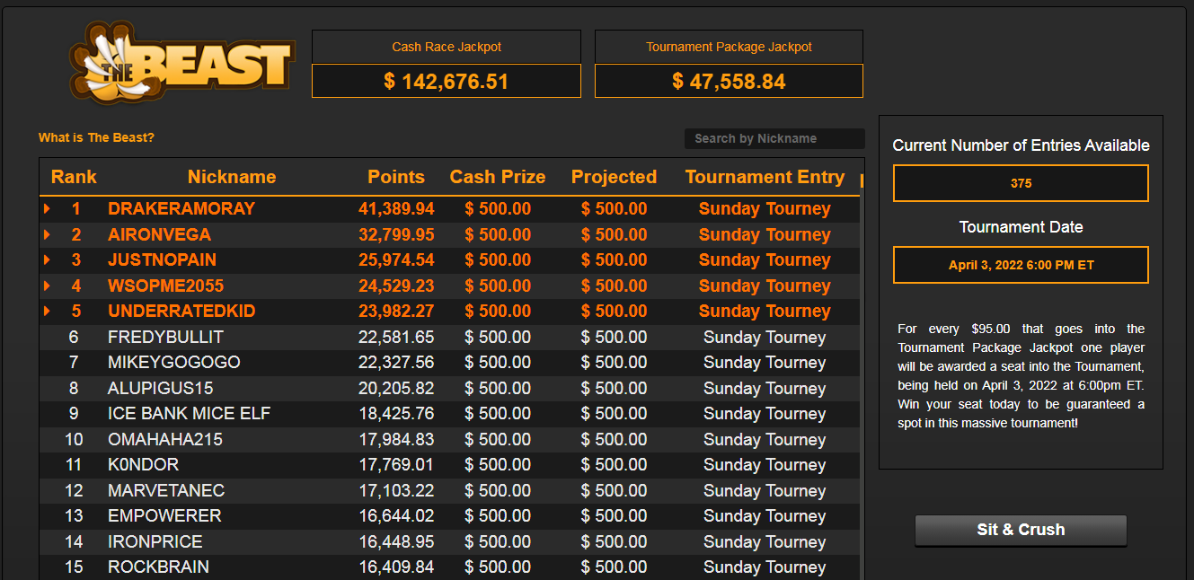Sort leaderboard by Rank column
This screenshot has height=580, width=1194.
pos(74,177)
